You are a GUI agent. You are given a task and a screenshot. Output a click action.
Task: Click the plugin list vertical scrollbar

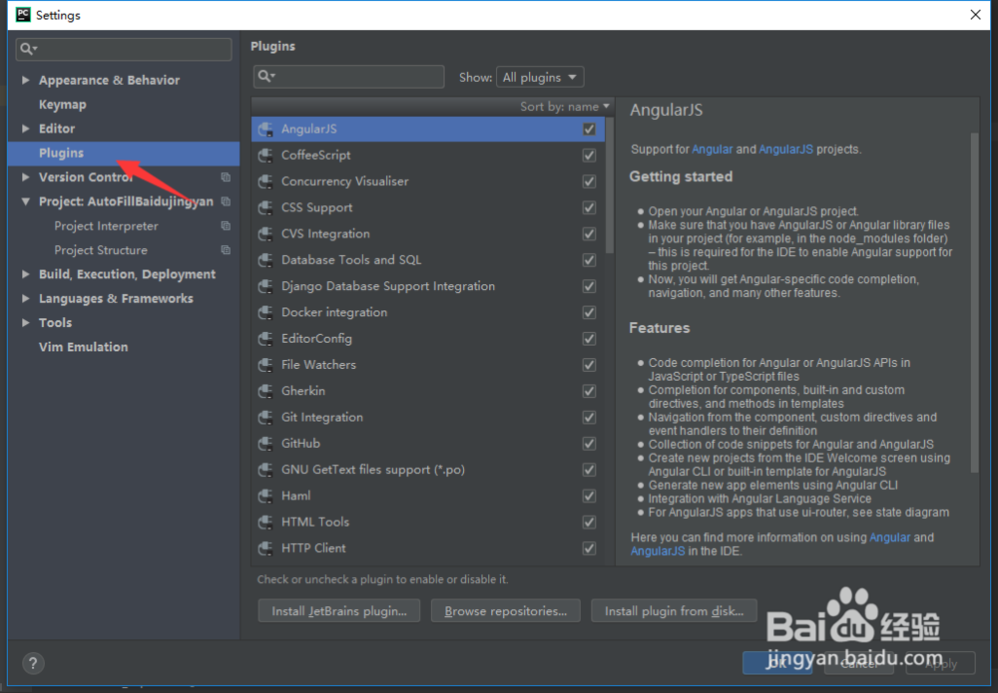609,186
